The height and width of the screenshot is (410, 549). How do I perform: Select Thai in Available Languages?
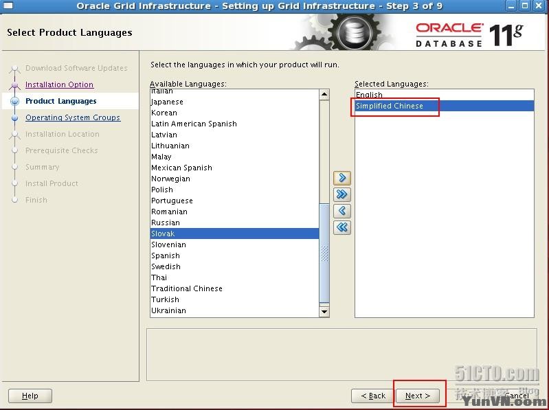(x=234, y=277)
